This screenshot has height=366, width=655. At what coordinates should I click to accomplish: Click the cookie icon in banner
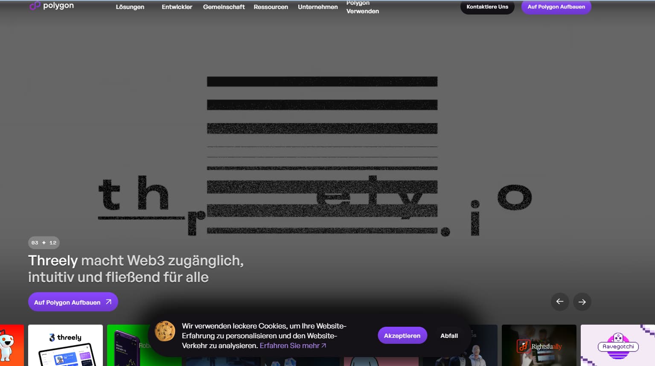click(x=165, y=331)
